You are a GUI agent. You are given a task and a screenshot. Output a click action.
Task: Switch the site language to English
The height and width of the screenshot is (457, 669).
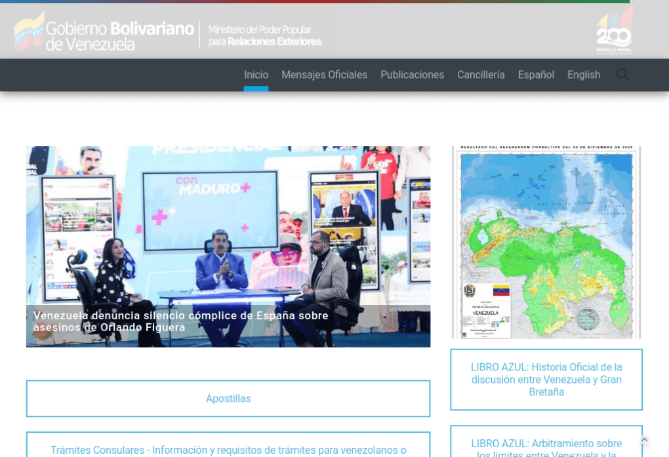(584, 75)
